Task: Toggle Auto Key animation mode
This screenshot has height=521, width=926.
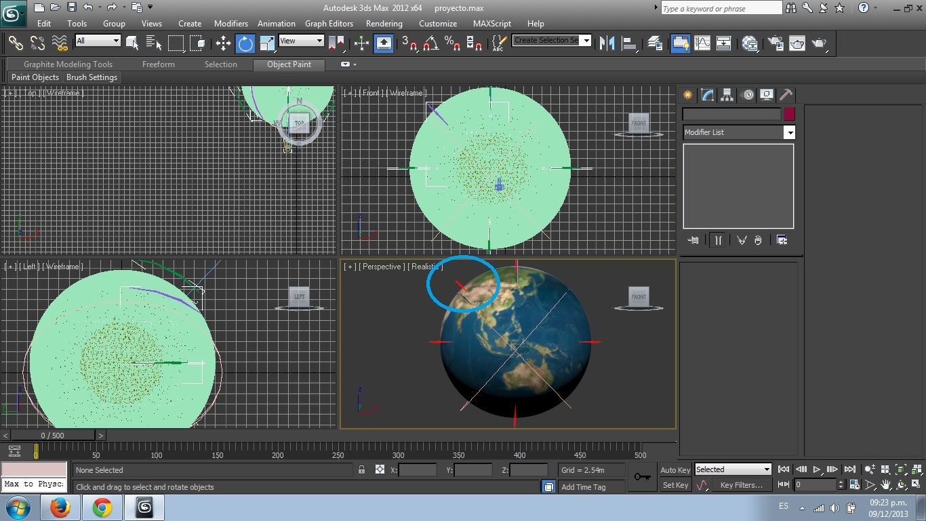Action: [x=675, y=470]
